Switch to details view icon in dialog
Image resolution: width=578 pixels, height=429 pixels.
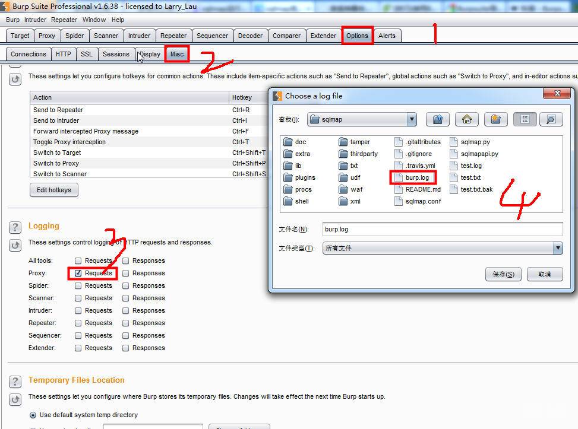(x=551, y=119)
